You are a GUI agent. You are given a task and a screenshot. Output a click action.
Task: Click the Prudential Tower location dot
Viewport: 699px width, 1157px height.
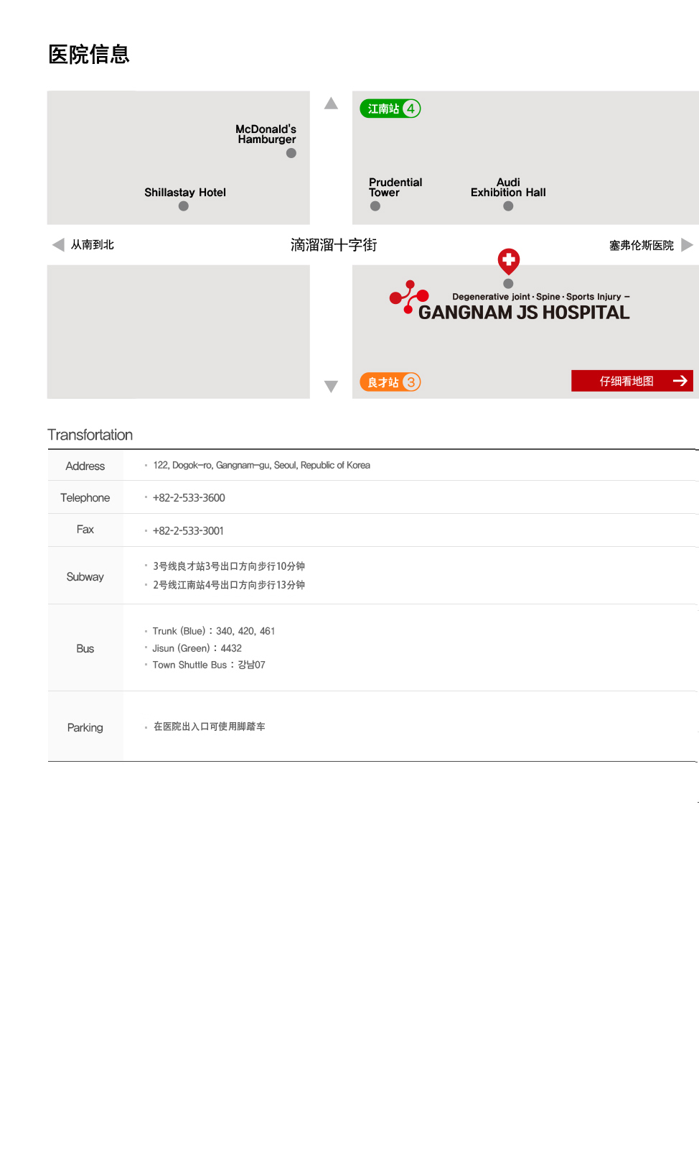[375, 206]
